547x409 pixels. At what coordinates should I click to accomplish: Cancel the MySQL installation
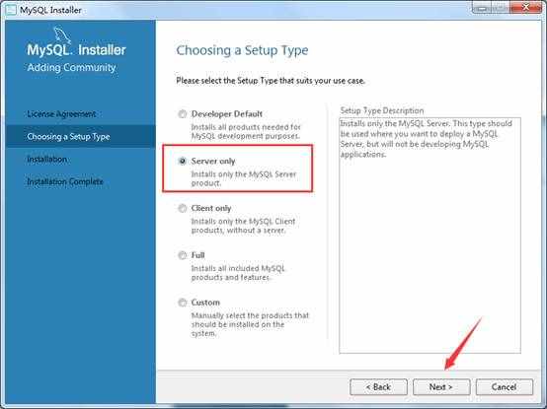[505, 386]
